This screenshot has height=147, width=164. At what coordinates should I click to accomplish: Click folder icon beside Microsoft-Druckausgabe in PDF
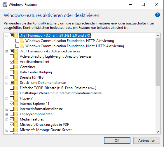(x=16, y=125)
